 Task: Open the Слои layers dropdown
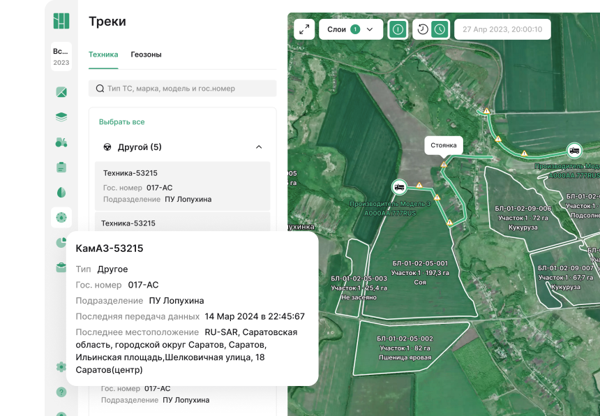351,29
